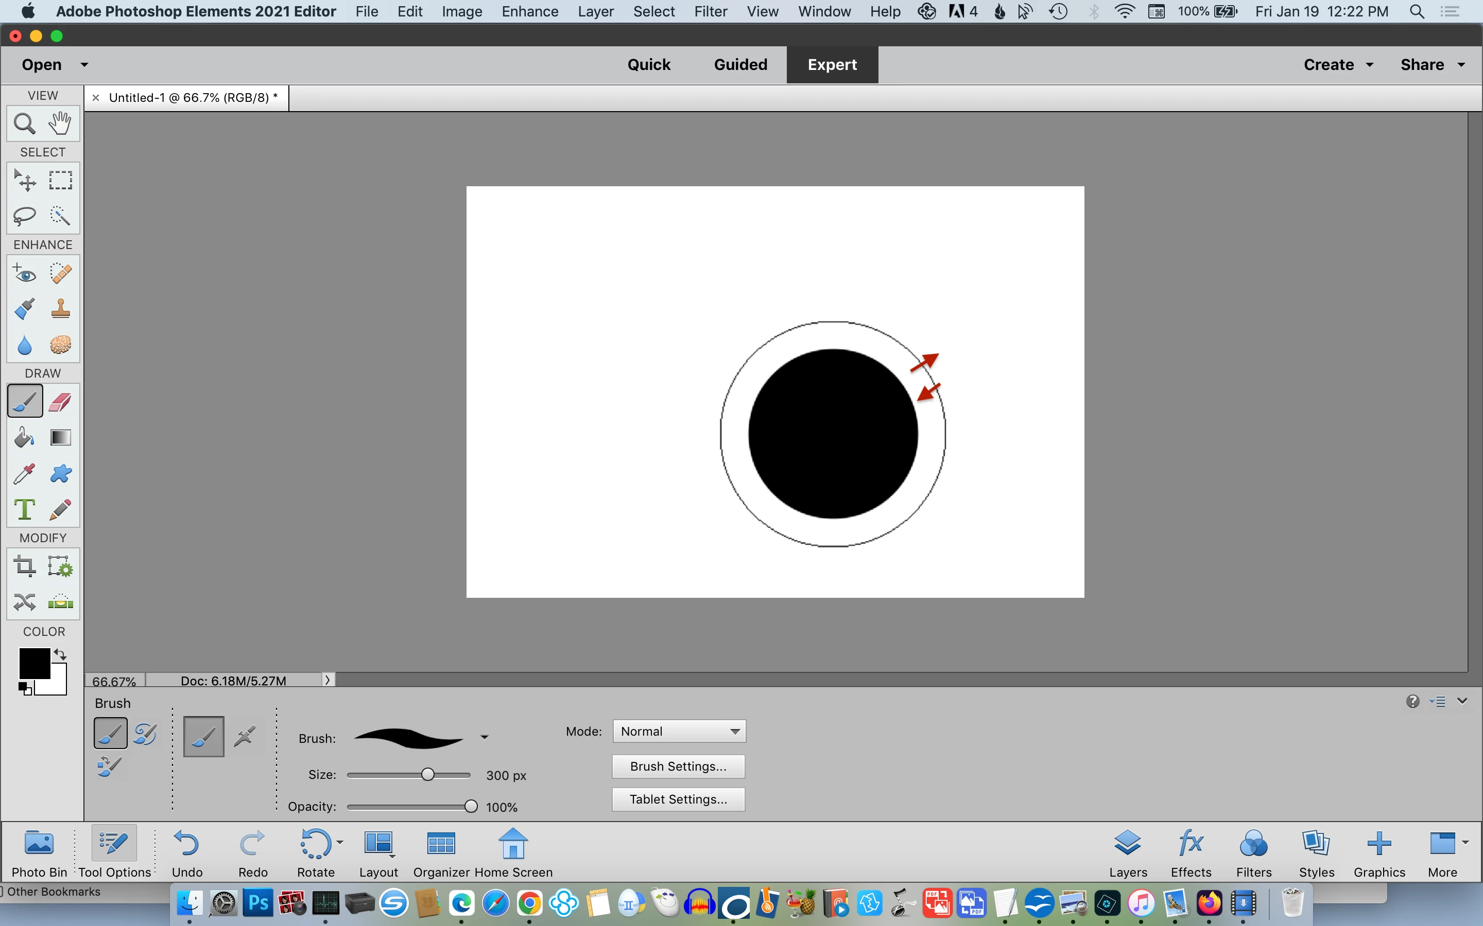Select the Hand tool

click(x=60, y=123)
